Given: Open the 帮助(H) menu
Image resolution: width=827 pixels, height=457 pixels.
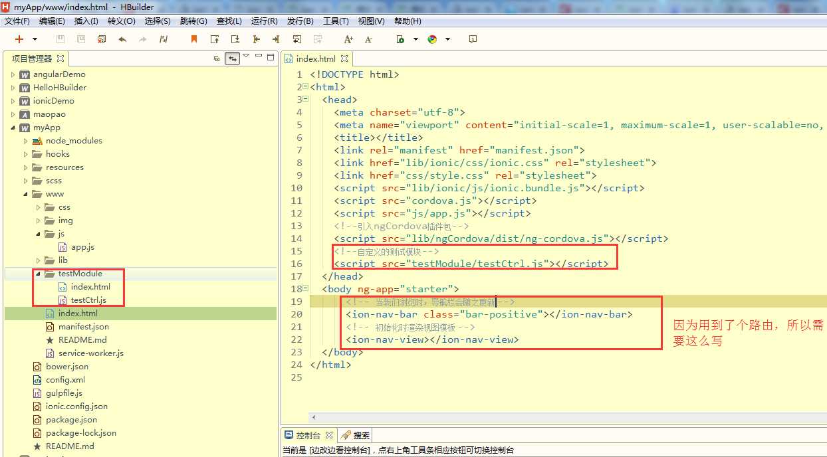Looking at the screenshot, I should (407, 21).
